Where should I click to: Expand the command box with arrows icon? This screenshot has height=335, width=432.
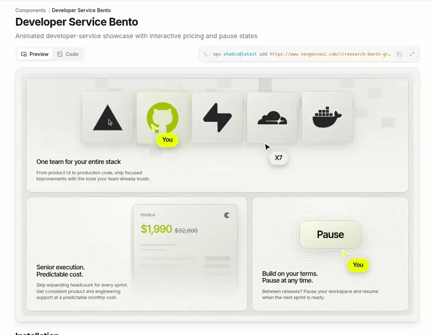[x=412, y=54]
